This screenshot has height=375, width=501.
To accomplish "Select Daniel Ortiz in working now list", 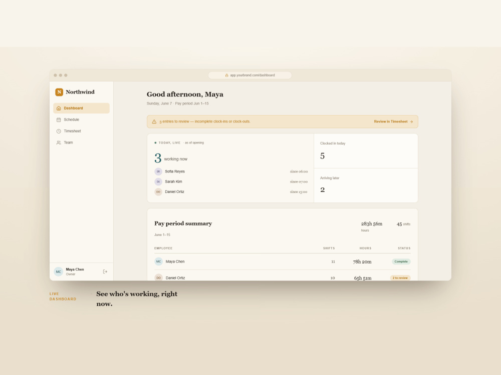I will click(231, 192).
